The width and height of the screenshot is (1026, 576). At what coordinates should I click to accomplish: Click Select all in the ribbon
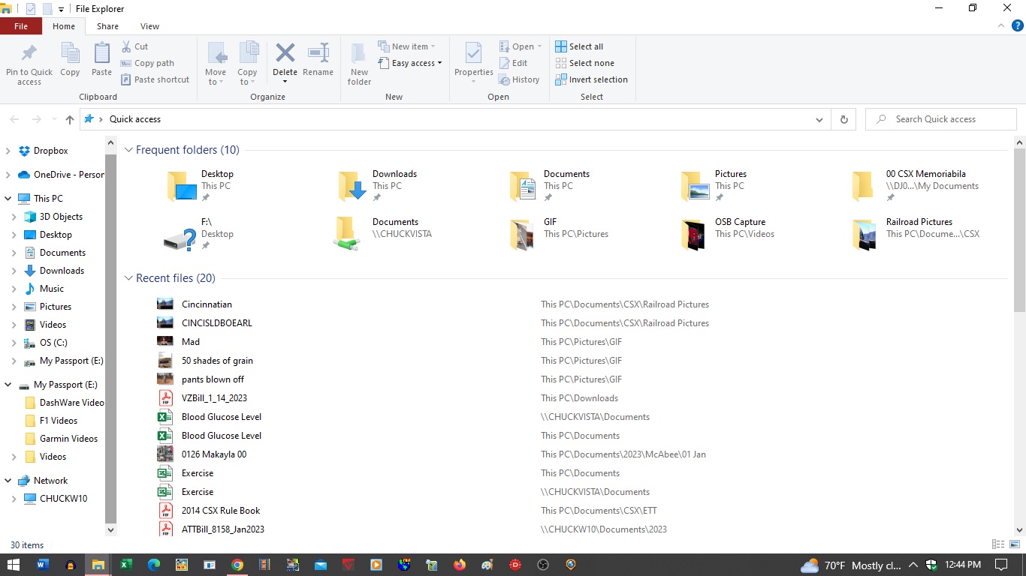579,46
